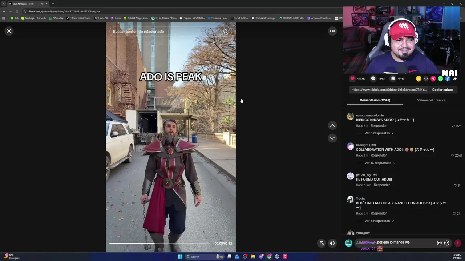Viewport: 465px width, 261px height.
Task: Open the Script Tail Beat bookmark
Action: [240, 18]
